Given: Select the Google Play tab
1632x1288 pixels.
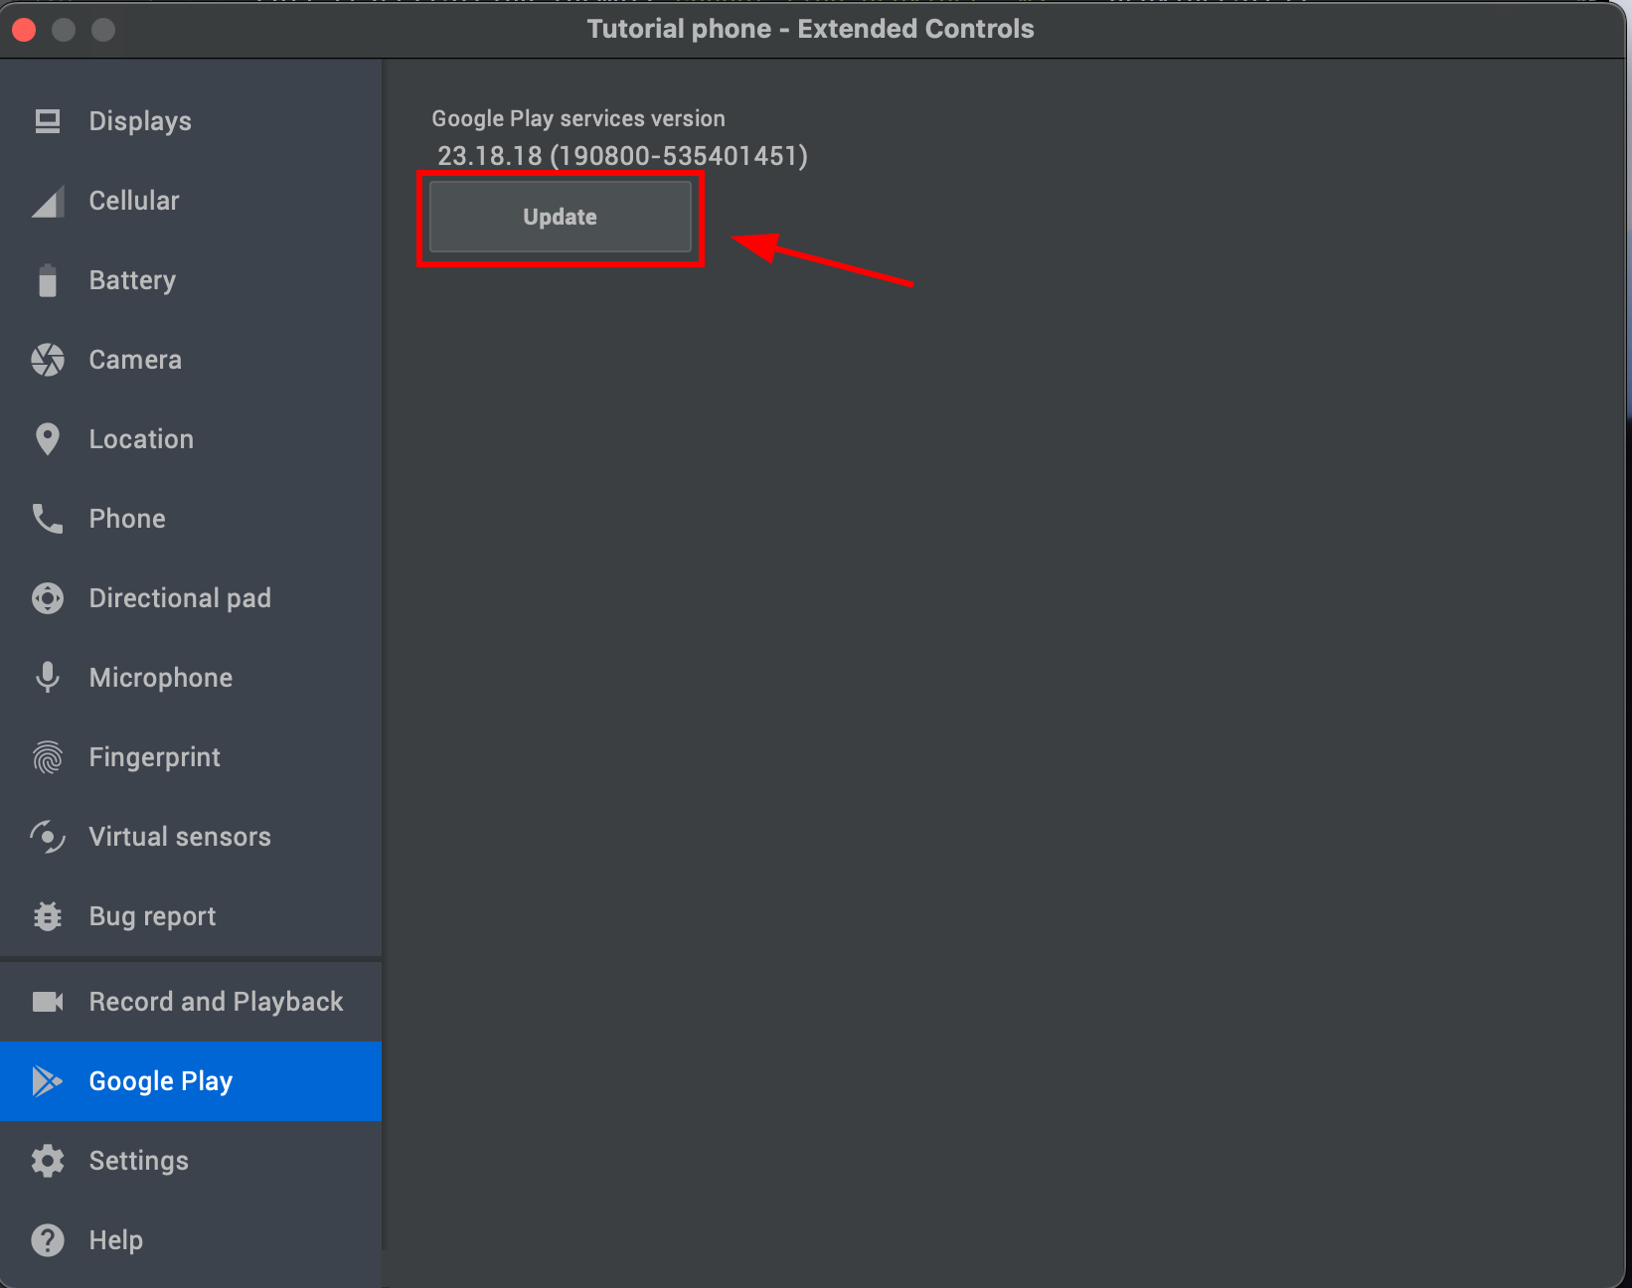Looking at the screenshot, I should pos(161,1081).
